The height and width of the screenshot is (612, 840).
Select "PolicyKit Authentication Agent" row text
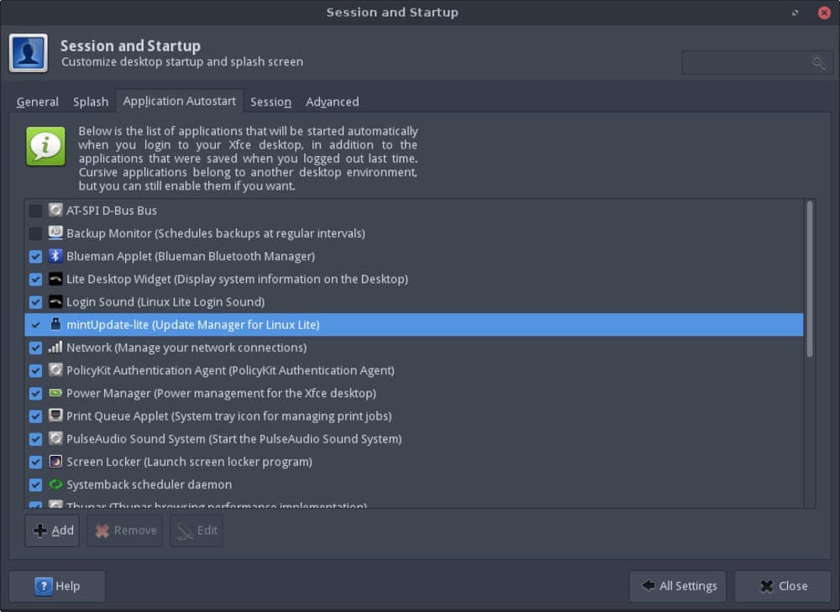pyautogui.click(x=230, y=370)
